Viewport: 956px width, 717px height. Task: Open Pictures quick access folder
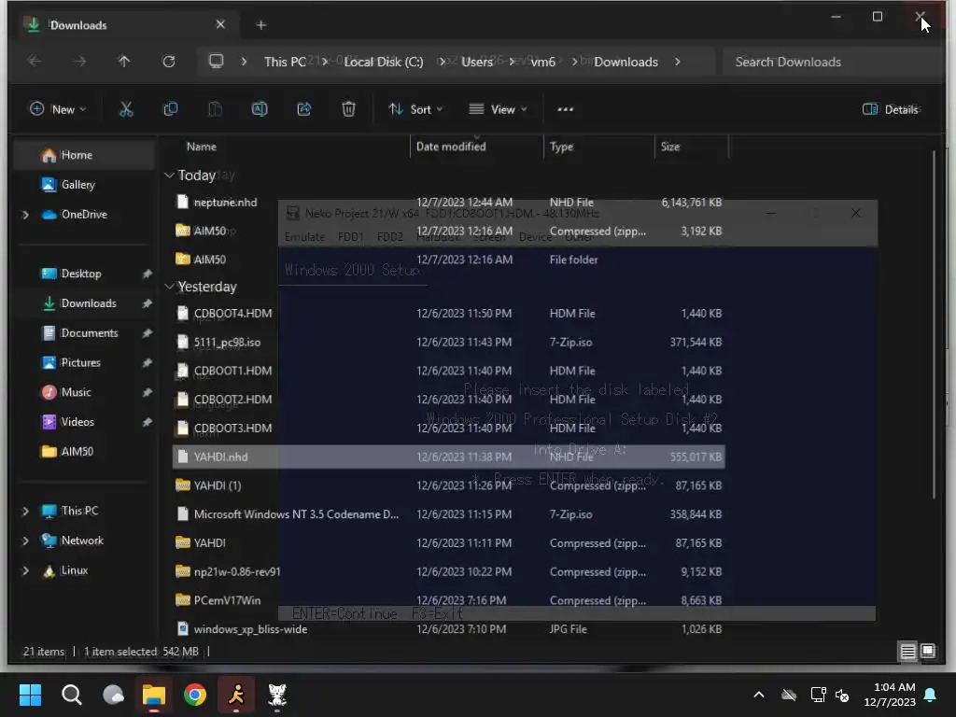[84, 363]
